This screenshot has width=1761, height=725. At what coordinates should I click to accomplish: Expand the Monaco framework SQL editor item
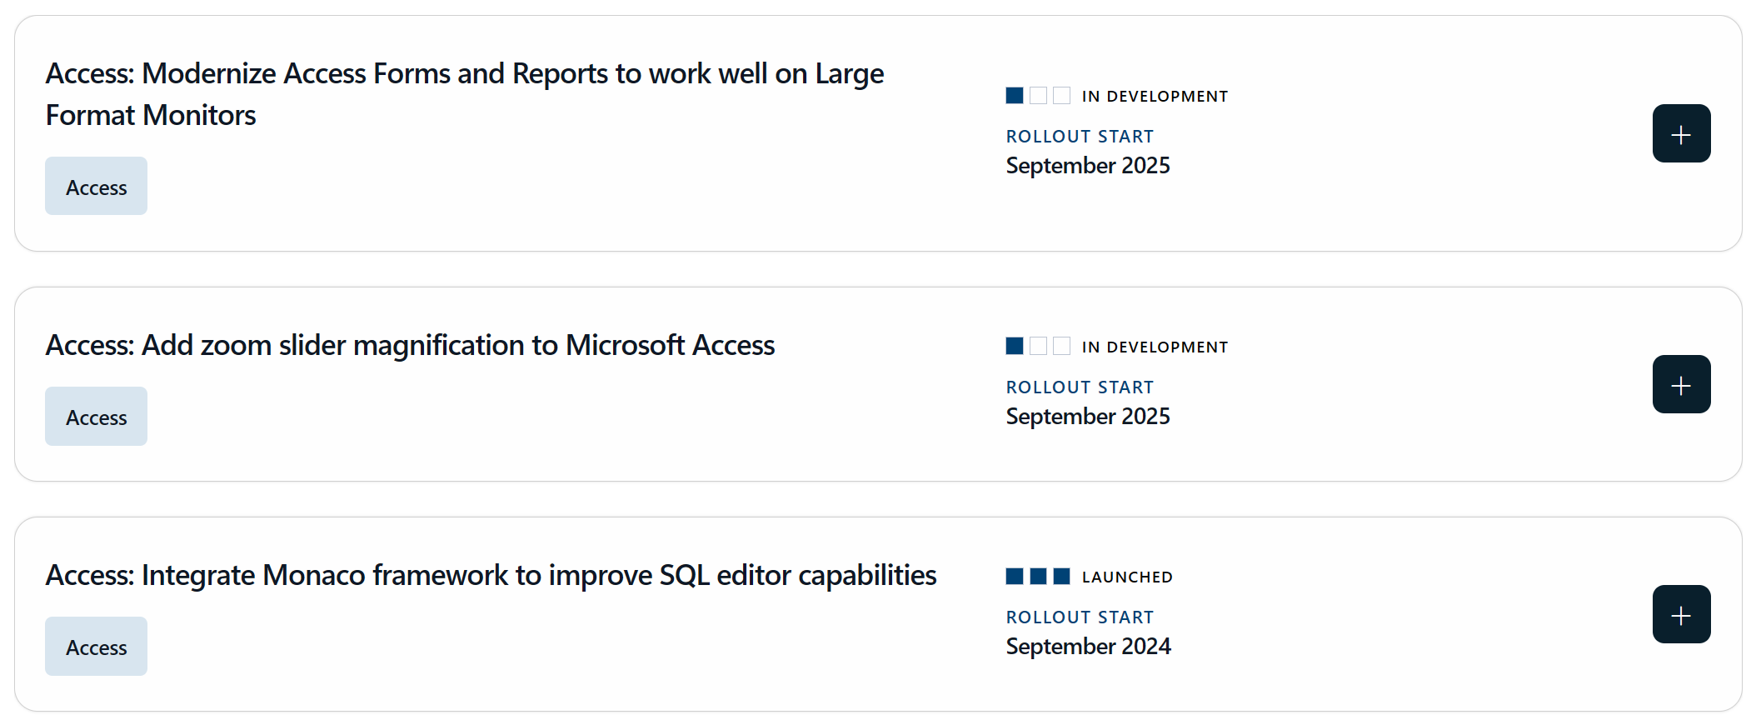coord(1681,614)
